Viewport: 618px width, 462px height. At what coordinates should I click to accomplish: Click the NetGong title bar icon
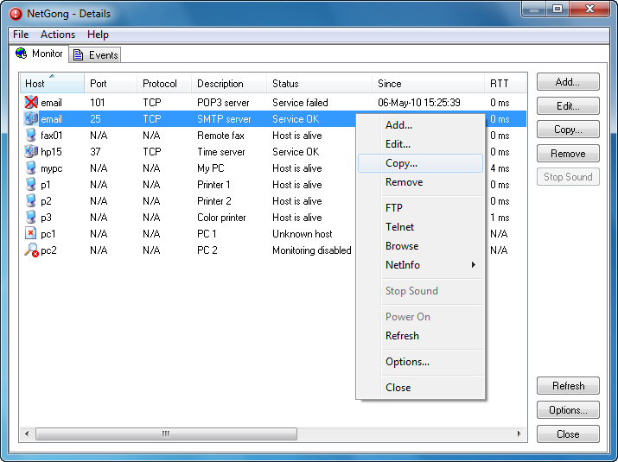click(x=16, y=14)
